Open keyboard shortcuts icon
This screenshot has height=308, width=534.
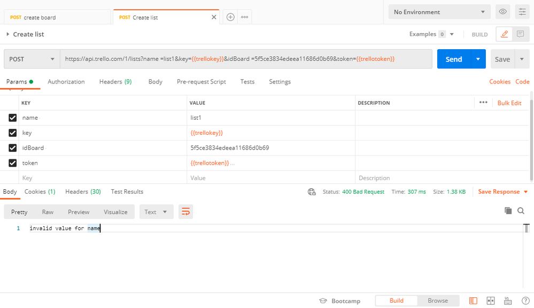(x=508, y=301)
